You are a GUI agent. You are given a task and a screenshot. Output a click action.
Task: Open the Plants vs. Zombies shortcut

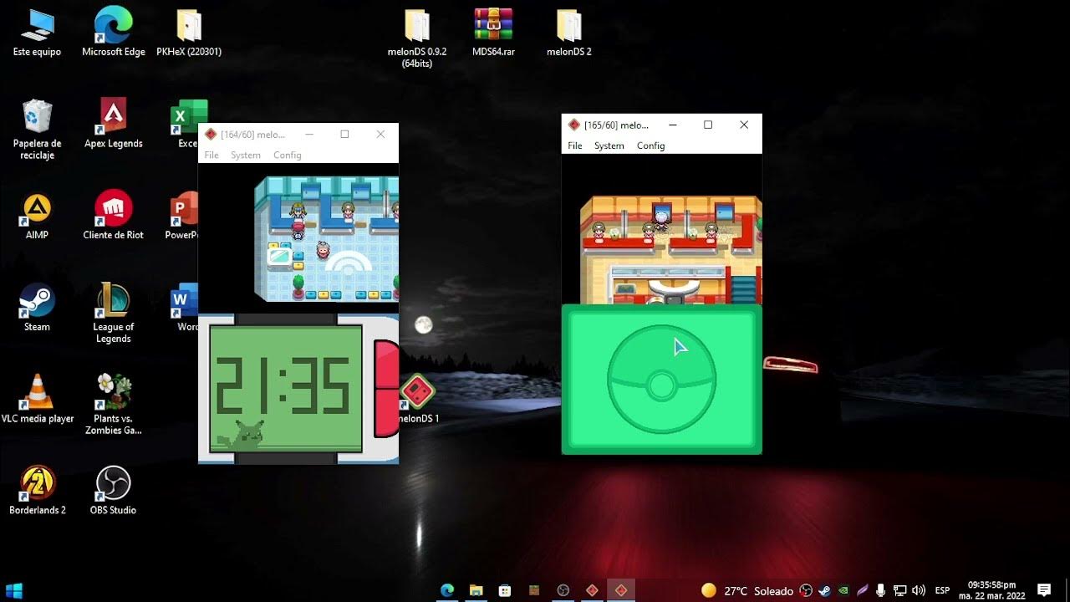(113, 405)
